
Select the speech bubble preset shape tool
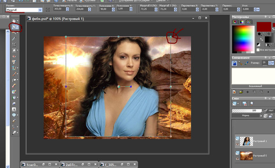coord(14,115)
